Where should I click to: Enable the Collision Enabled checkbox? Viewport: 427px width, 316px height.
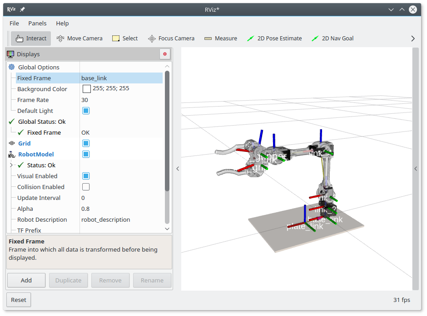point(86,187)
